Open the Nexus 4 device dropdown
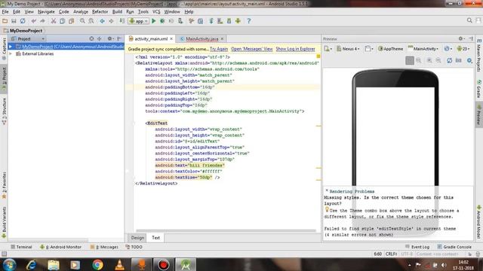Image resolution: width=483 pixels, height=271 pixels. click(x=348, y=48)
